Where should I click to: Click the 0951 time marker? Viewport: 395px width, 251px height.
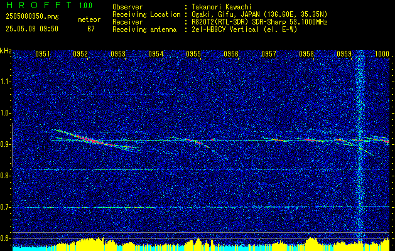tap(42, 53)
